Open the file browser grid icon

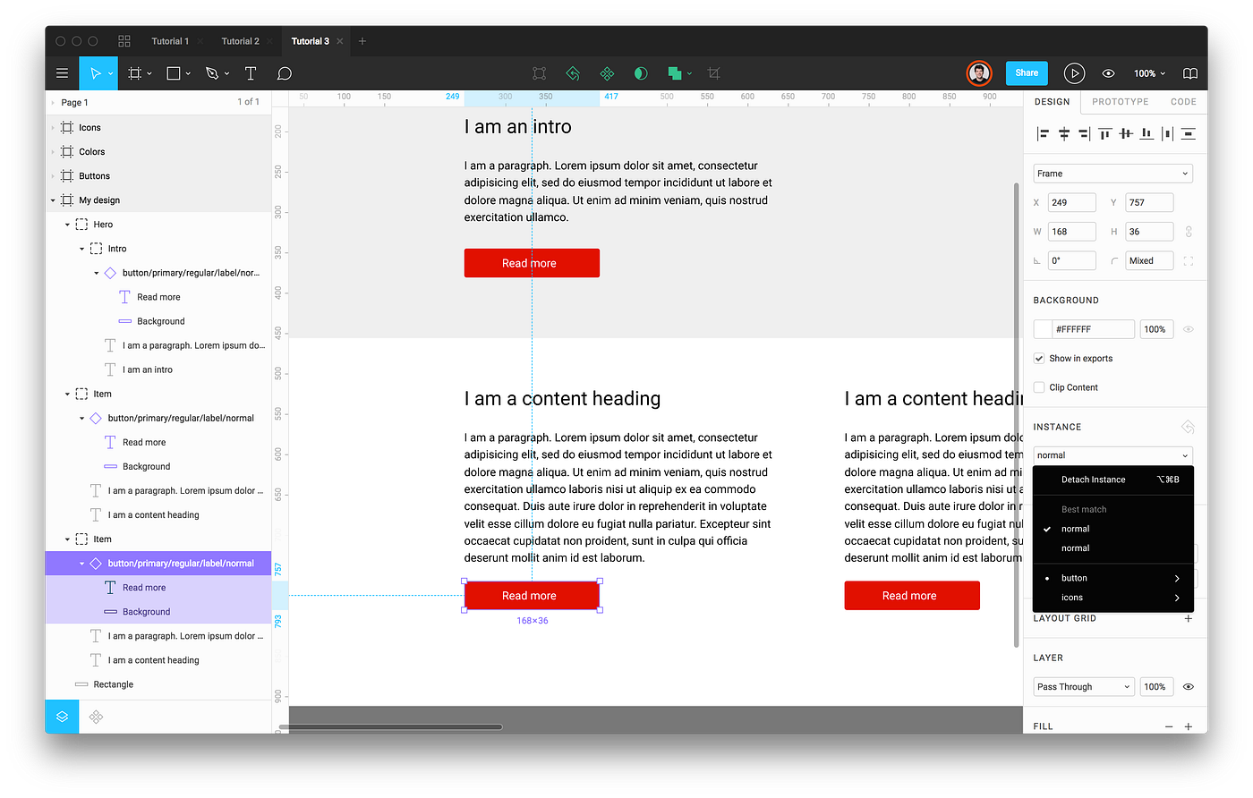pos(124,41)
